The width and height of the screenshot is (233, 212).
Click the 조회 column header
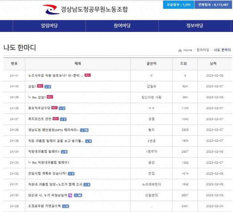[183, 63]
